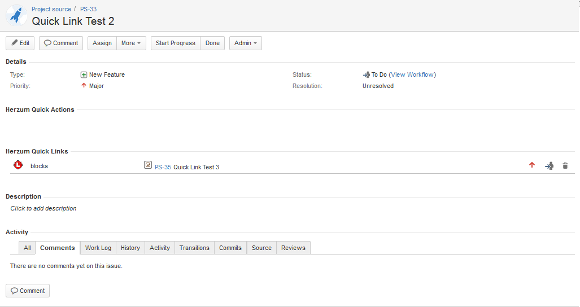Open the History tab

coord(130,248)
